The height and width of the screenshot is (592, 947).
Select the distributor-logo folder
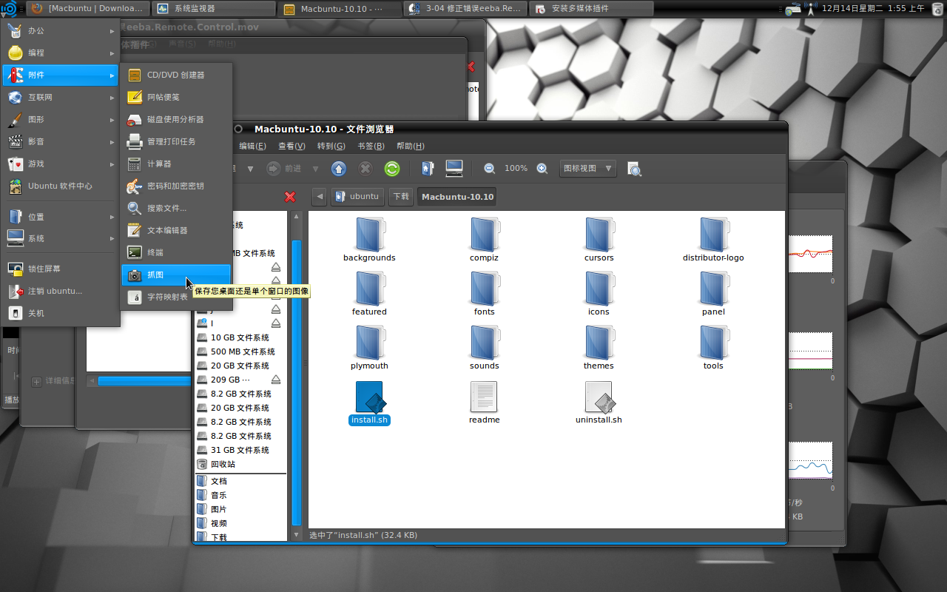(713, 240)
